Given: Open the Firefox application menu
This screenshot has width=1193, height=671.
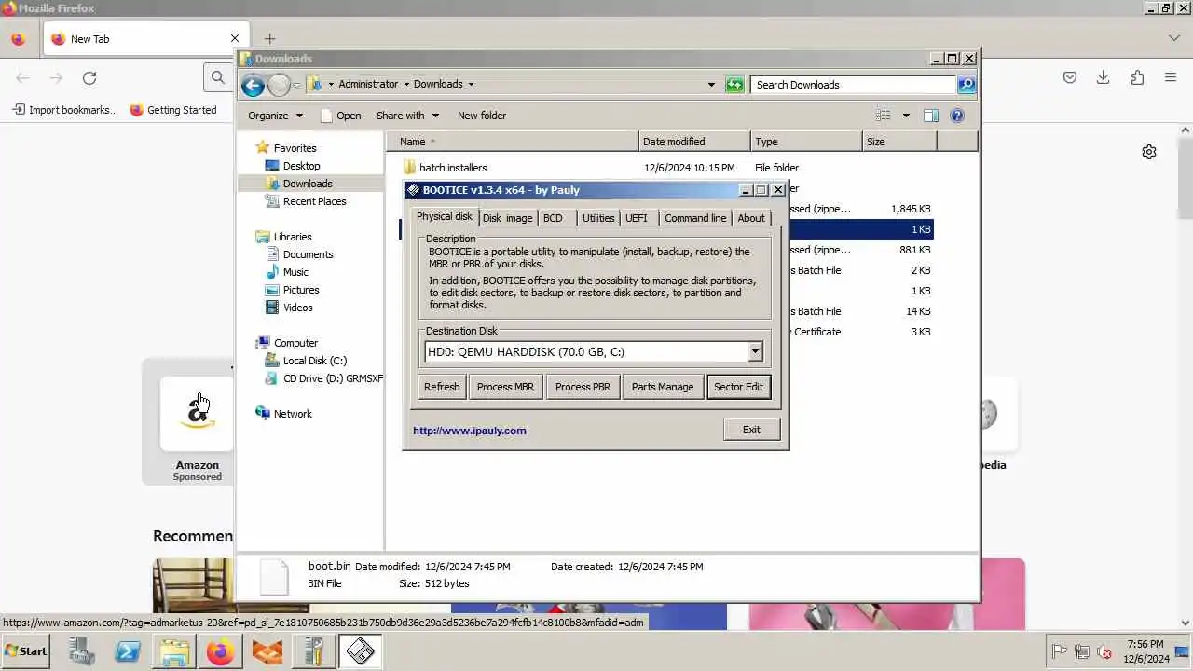Looking at the screenshot, I should click(1171, 78).
